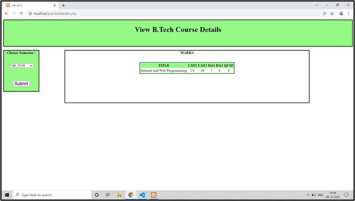Open Visual Studio Code from taskbar
Image resolution: width=355 pixels, height=201 pixels.
[x=142, y=195]
